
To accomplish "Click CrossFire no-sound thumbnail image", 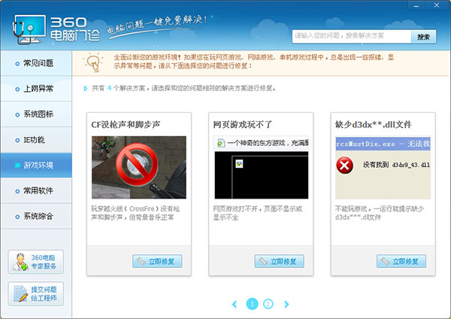I will click(139, 167).
